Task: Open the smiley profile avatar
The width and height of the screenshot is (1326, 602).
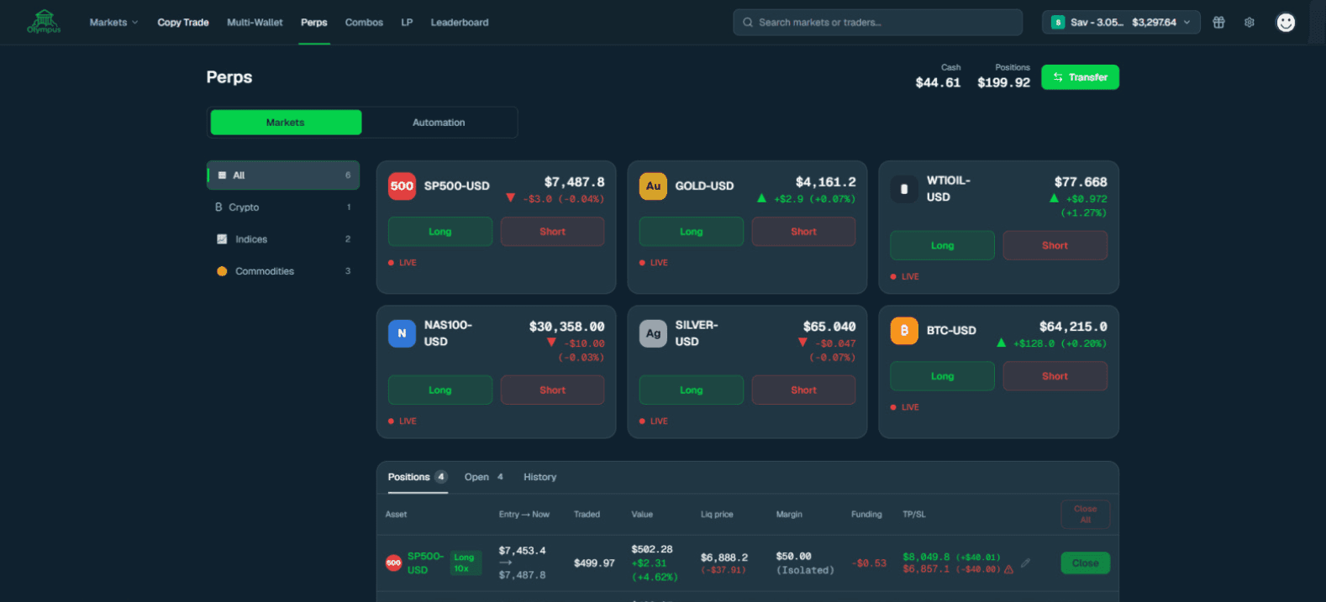Action: 1286,23
